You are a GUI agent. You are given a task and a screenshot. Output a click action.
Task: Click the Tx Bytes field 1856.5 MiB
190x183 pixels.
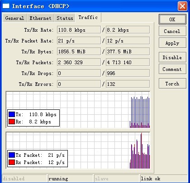coord(79,52)
